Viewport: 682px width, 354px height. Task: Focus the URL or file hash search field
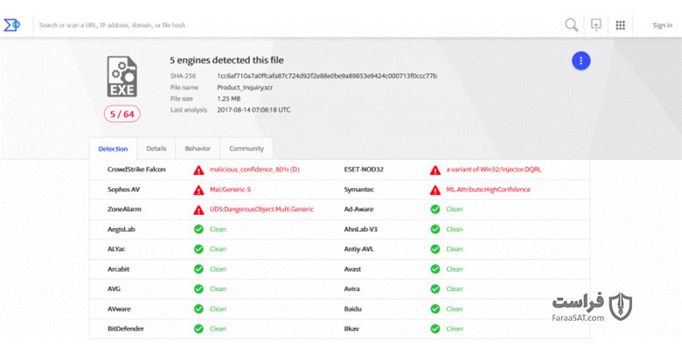296,25
